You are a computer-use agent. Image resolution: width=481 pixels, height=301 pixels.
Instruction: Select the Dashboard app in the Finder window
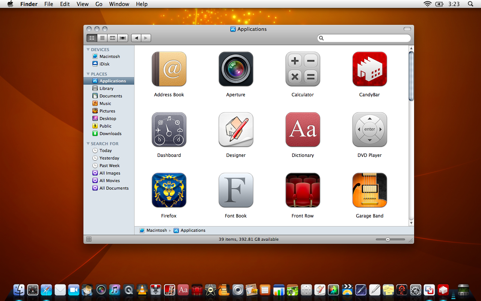click(x=169, y=130)
